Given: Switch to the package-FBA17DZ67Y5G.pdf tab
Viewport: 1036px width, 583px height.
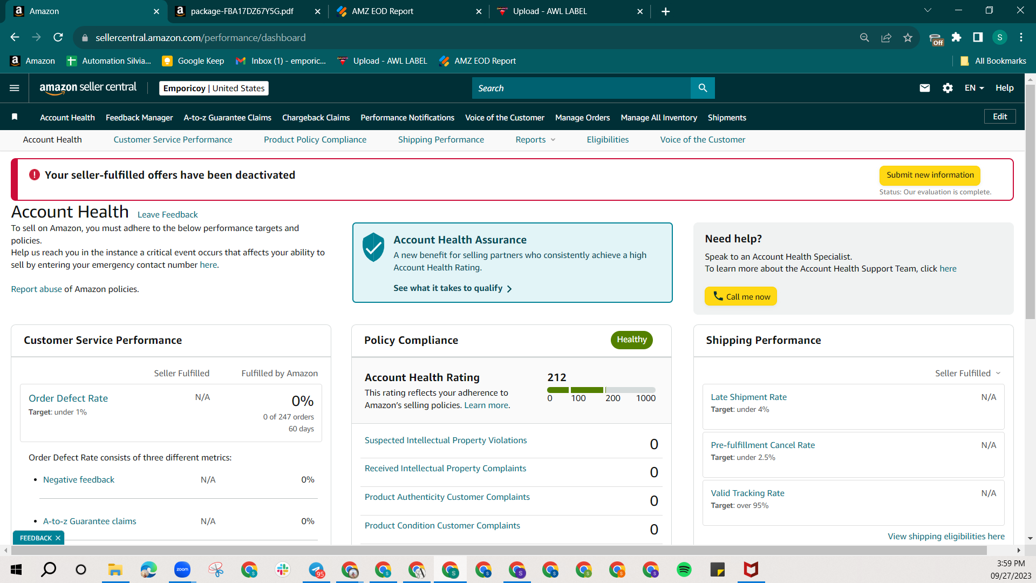Looking at the screenshot, I should (247, 11).
